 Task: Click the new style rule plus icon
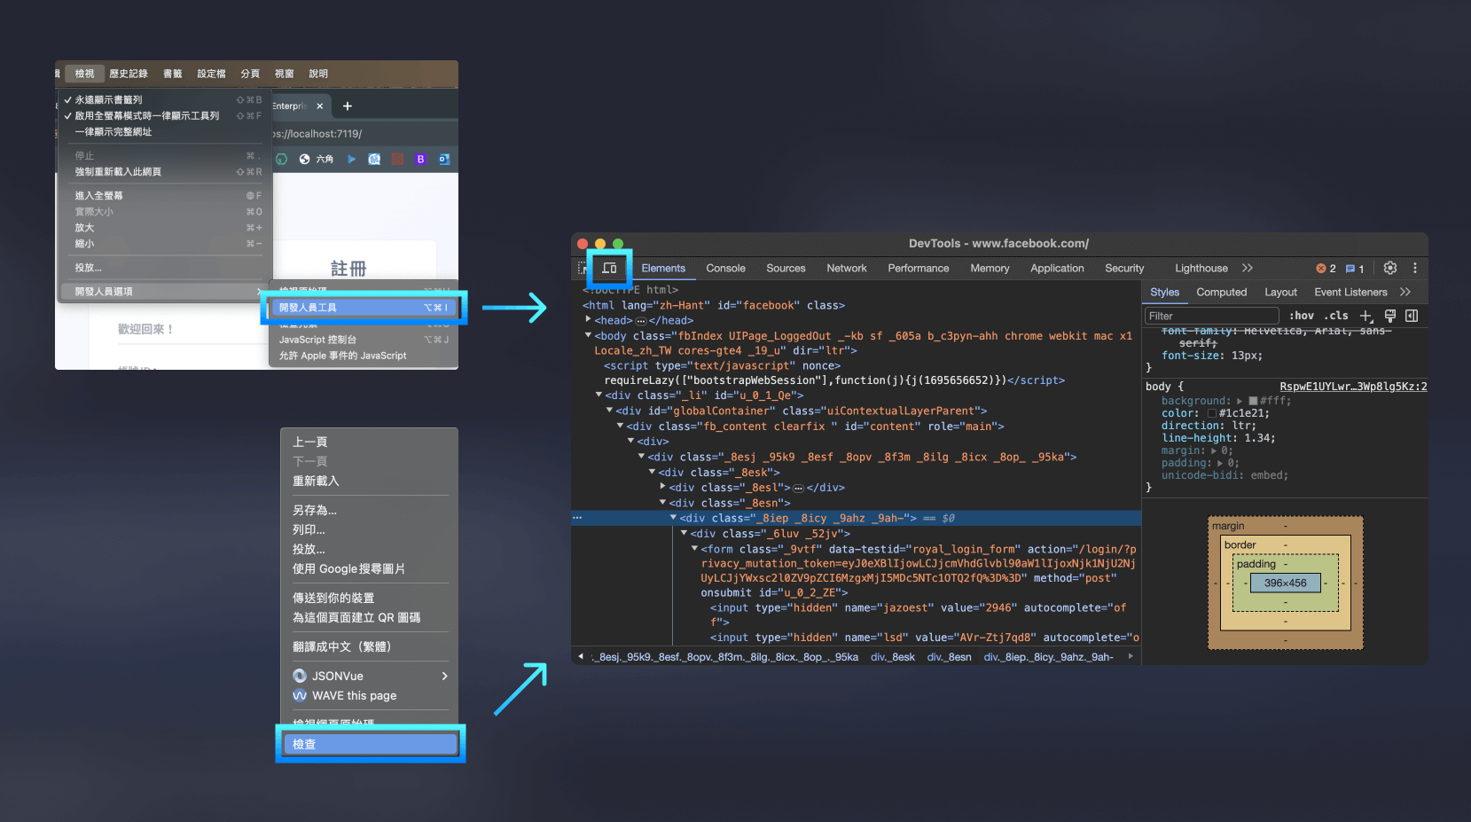tap(1366, 316)
